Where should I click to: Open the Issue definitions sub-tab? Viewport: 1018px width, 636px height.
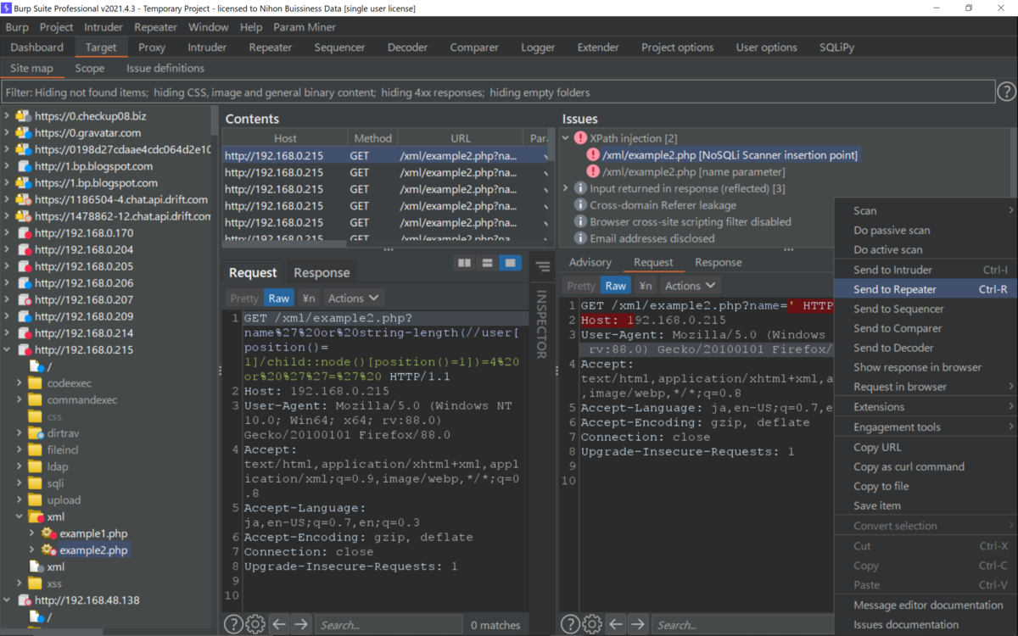tap(165, 68)
